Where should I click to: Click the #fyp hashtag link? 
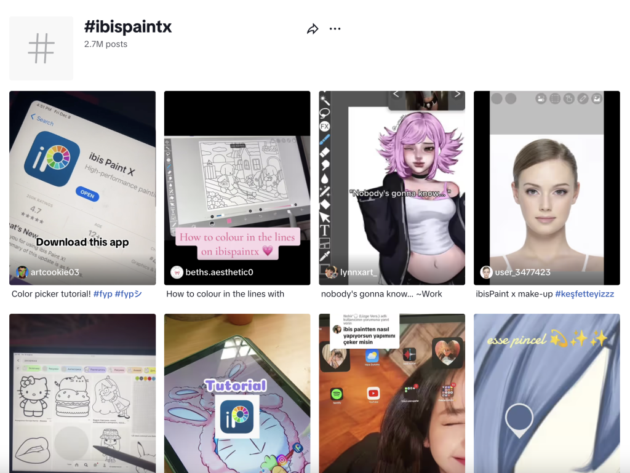click(103, 294)
